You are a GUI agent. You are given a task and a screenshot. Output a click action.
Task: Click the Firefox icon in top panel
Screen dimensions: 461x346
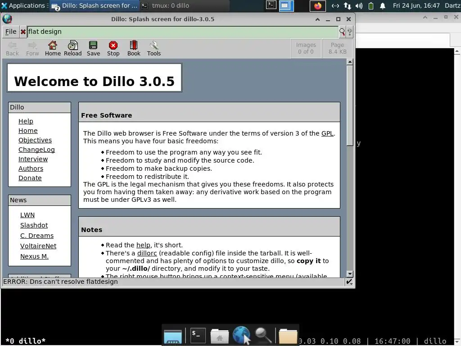pyautogui.click(x=317, y=6)
